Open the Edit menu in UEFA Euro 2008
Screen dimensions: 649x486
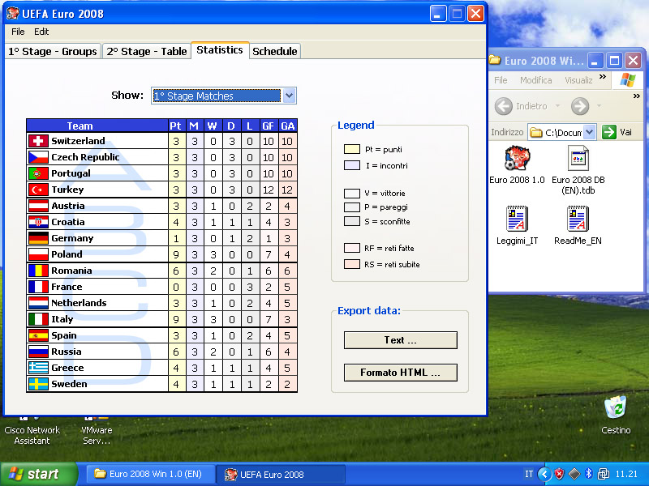pyautogui.click(x=41, y=32)
